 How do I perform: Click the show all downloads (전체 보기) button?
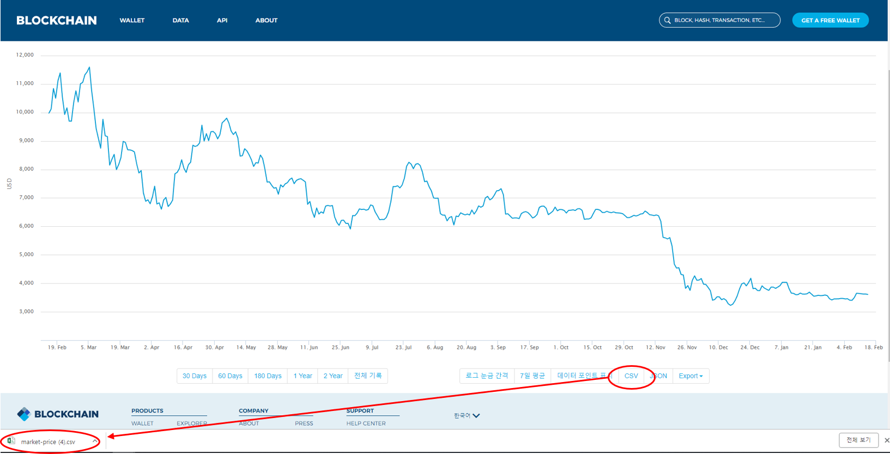click(x=858, y=440)
